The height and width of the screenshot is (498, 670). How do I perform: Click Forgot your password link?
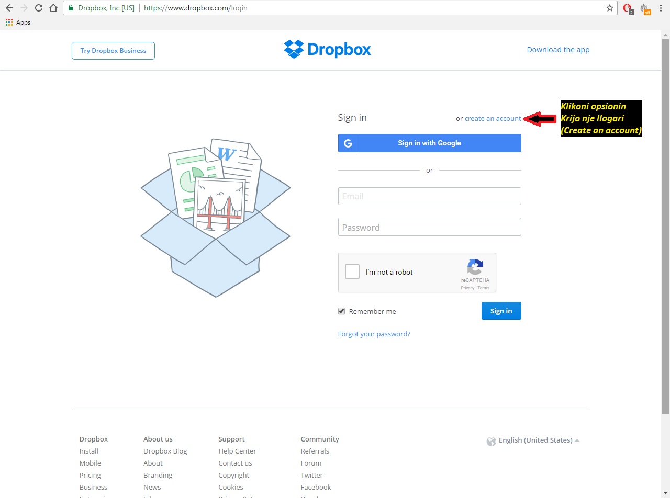point(374,334)
